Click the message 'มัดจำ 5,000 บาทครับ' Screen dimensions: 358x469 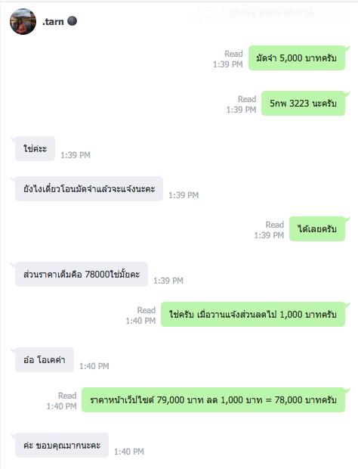[297, 58]
